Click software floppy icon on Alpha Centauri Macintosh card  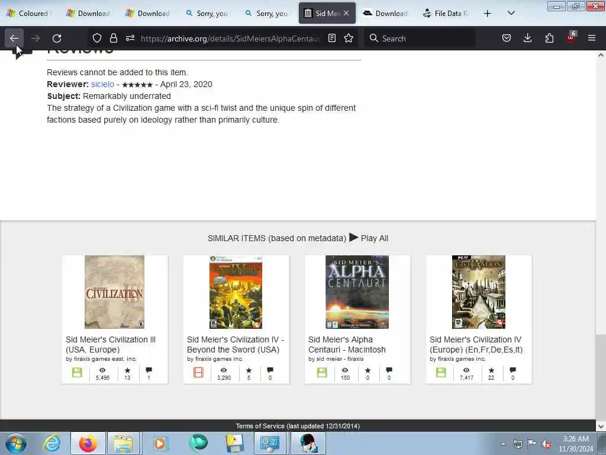pyautogui.click(x=322, y=373)
